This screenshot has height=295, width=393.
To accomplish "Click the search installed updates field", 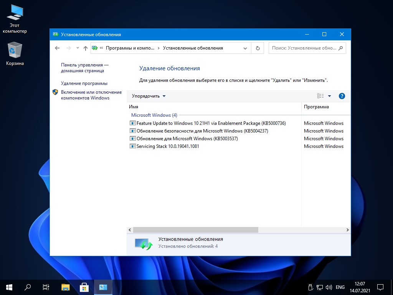I will (303, 48).
